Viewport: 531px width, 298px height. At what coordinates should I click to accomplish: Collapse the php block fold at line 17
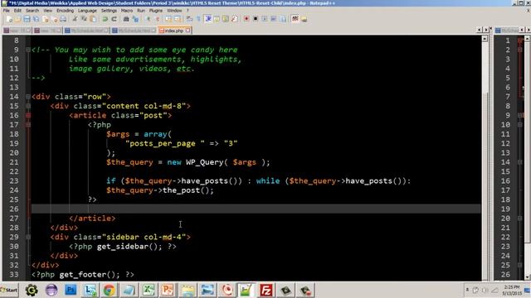pos(28,125)
